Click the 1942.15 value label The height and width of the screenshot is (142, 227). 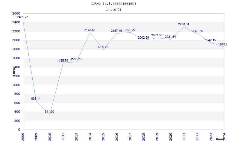point(211,40)
